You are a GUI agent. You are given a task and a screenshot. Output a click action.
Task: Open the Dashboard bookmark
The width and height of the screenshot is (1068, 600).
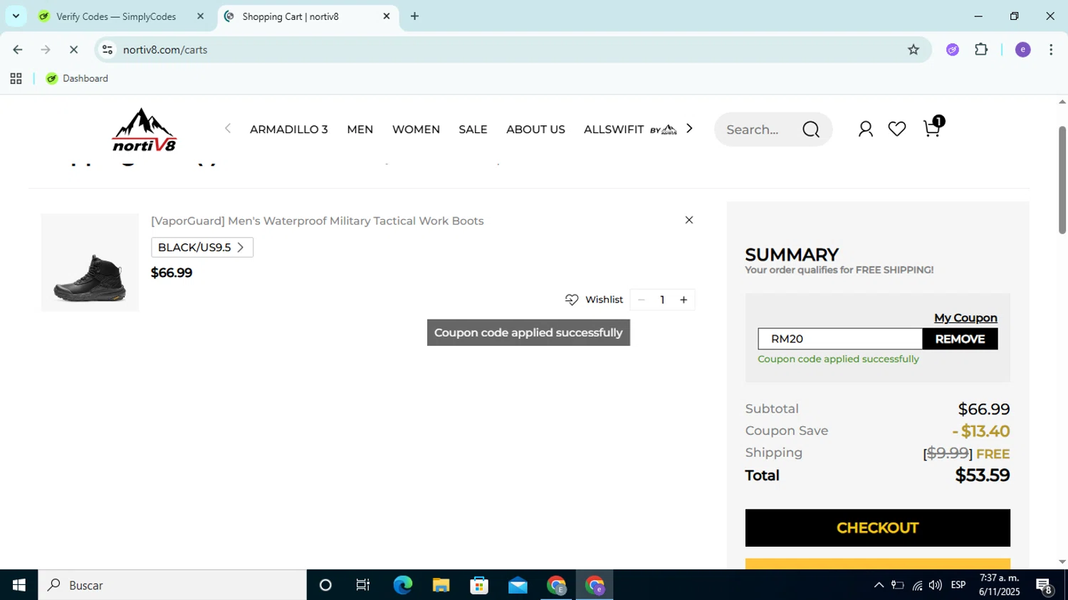point(77,78)
